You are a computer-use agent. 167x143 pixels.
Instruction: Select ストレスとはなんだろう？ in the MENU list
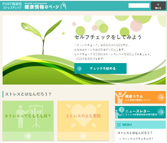pyautogui.click(x=135, y=133)
